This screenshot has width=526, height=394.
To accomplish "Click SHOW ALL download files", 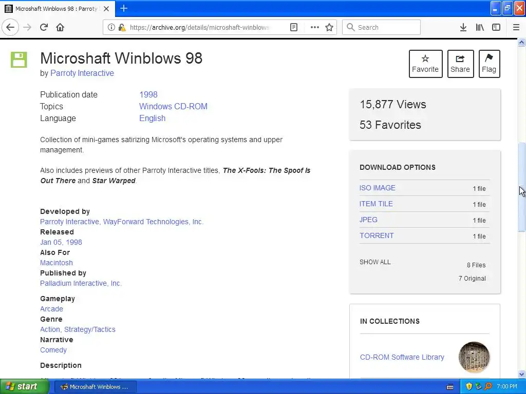I will tap(375, 262).
